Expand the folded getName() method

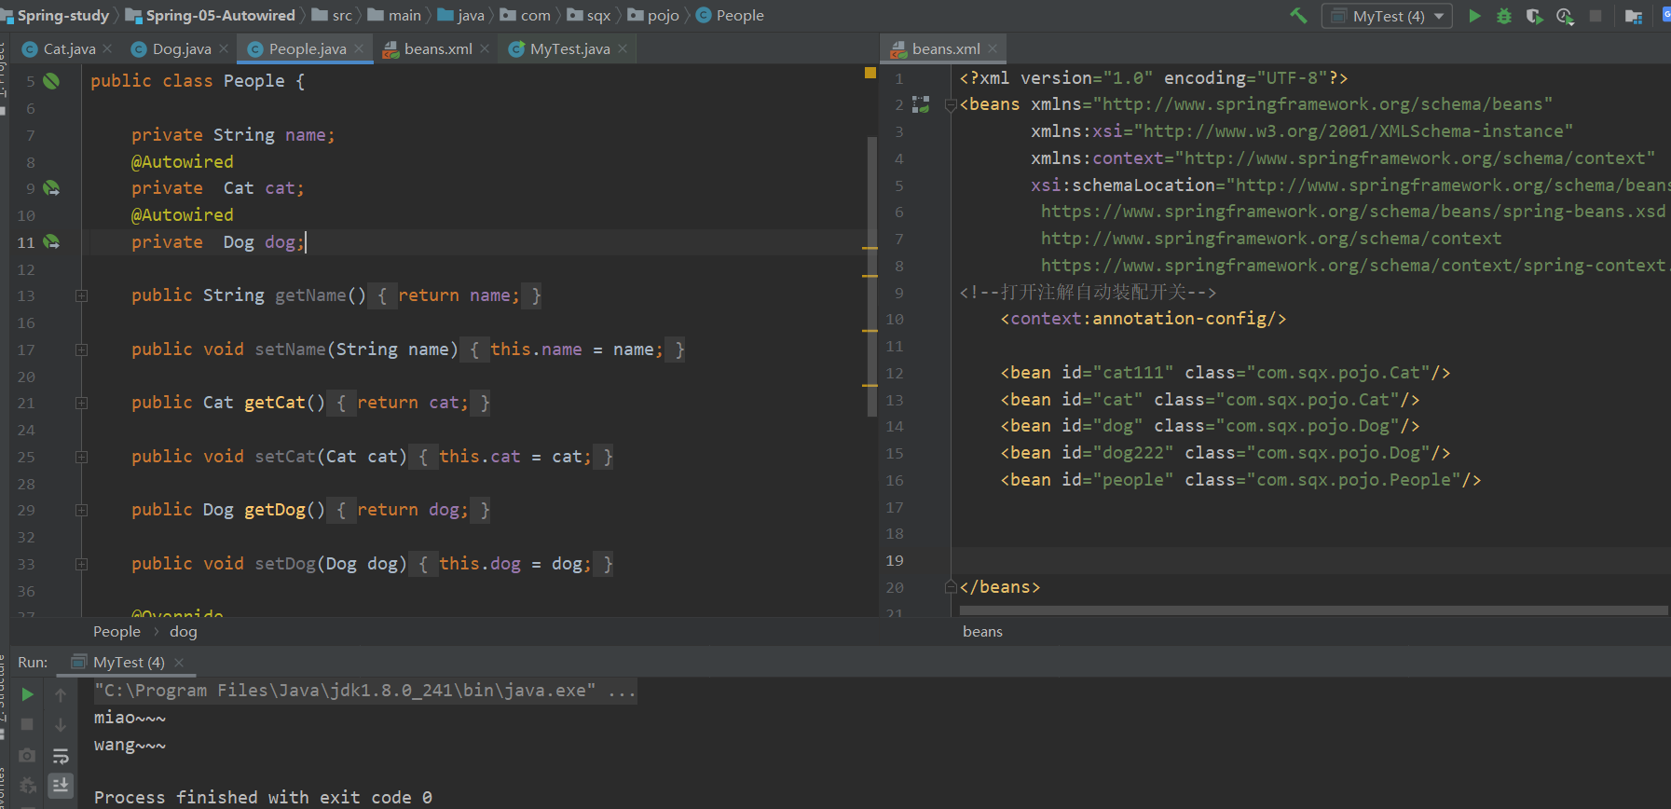pos(81,295)
